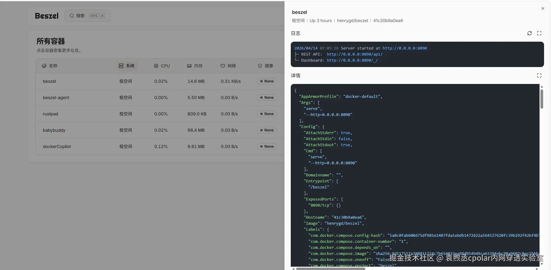Open the beszel-agent container row

click(160, 98)
